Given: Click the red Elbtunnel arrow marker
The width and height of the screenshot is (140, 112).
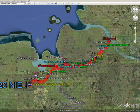Looking at the screenshot, I should (x=109, y=41).
